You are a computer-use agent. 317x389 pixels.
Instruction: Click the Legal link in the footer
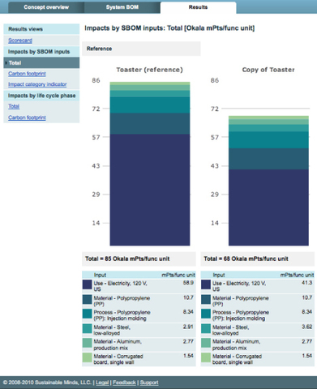[x=102, y=383]
